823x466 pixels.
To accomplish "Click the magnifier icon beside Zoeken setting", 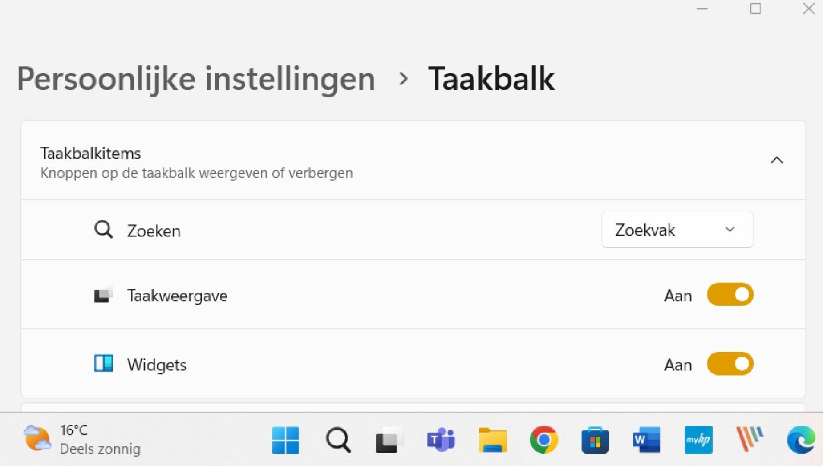I will 103,230.
